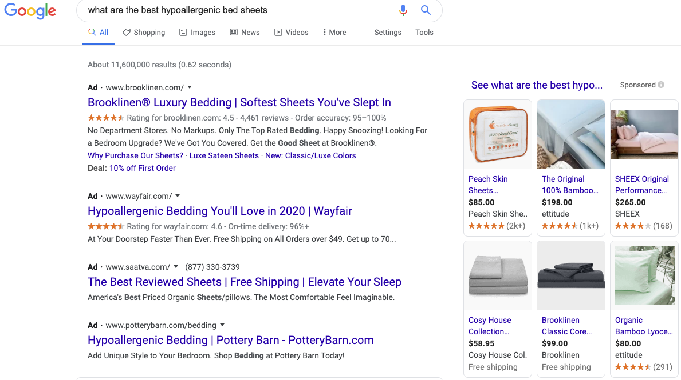The width and height of the screenshot is (681, 380).
Task: Open the Peach Skin Sheets product image
Action: 497,134
